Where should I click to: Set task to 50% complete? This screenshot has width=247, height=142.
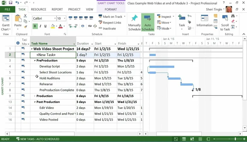point(81,18)
